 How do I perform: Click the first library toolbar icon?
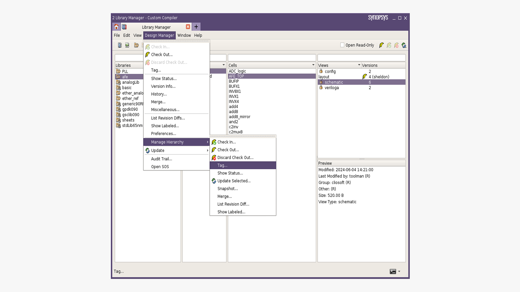(x=120, y=45)
